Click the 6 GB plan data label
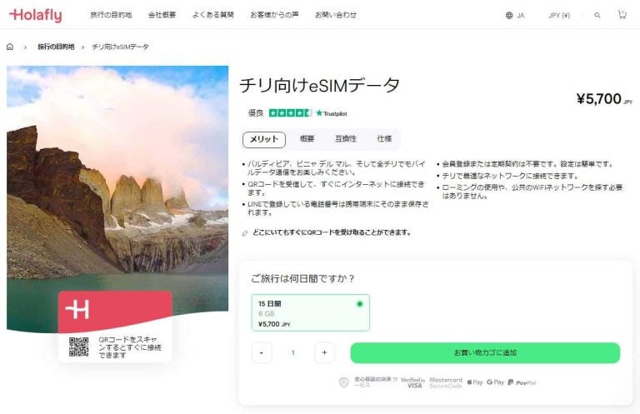This screenshot has height=414, width=640. 266,314
